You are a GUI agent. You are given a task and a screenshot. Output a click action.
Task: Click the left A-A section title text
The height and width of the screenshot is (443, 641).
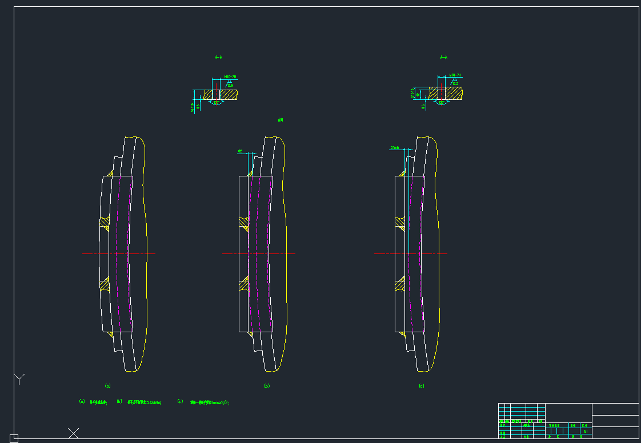tap(218, 58)
